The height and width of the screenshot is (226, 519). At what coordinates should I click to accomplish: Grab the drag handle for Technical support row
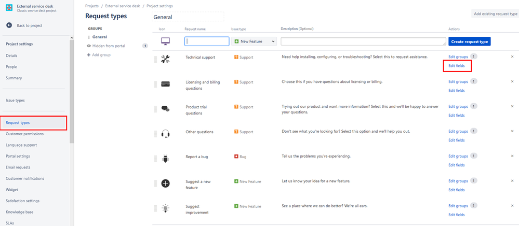tap(155, 60)
